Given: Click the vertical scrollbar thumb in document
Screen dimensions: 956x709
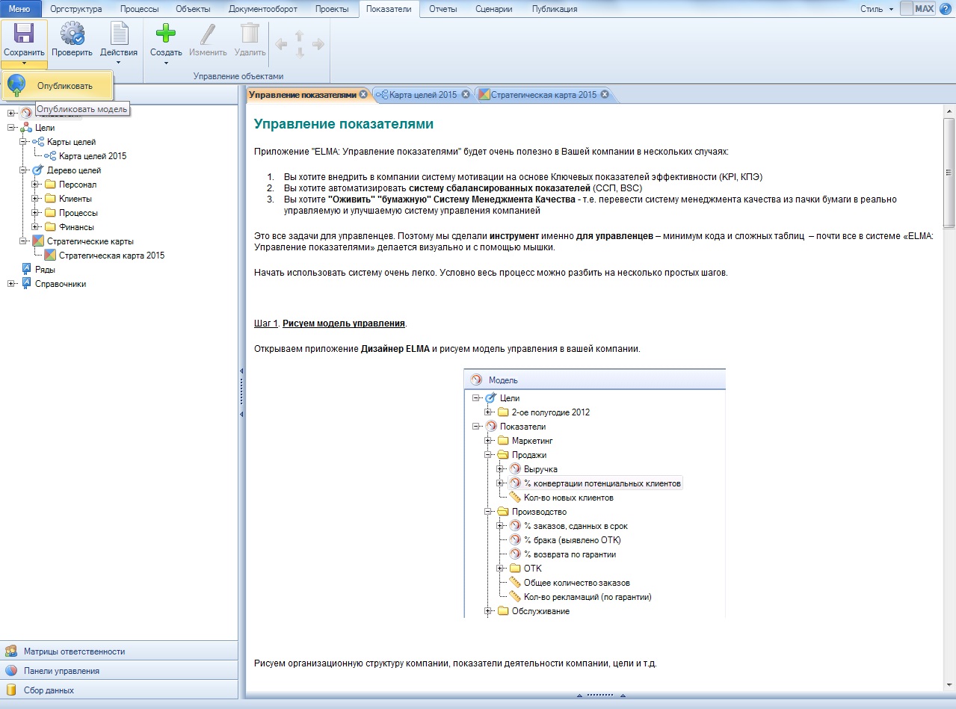Looking at the screenshot, I should [949, 172].
